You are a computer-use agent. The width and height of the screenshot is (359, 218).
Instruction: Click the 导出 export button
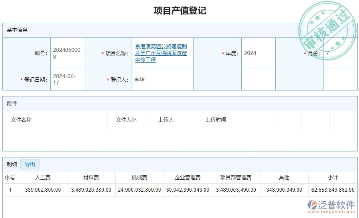point(30,165)
